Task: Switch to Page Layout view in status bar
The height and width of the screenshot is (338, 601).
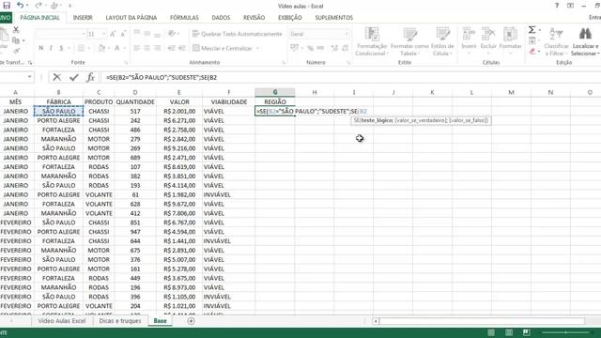Action: [x=509, y=332]
